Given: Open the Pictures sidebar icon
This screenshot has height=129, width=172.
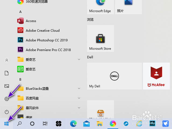Looking at the screenshot, I should (x=6, y=86).
